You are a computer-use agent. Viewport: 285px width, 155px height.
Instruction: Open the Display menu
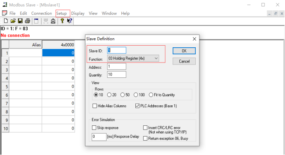[x=78, y=13]
